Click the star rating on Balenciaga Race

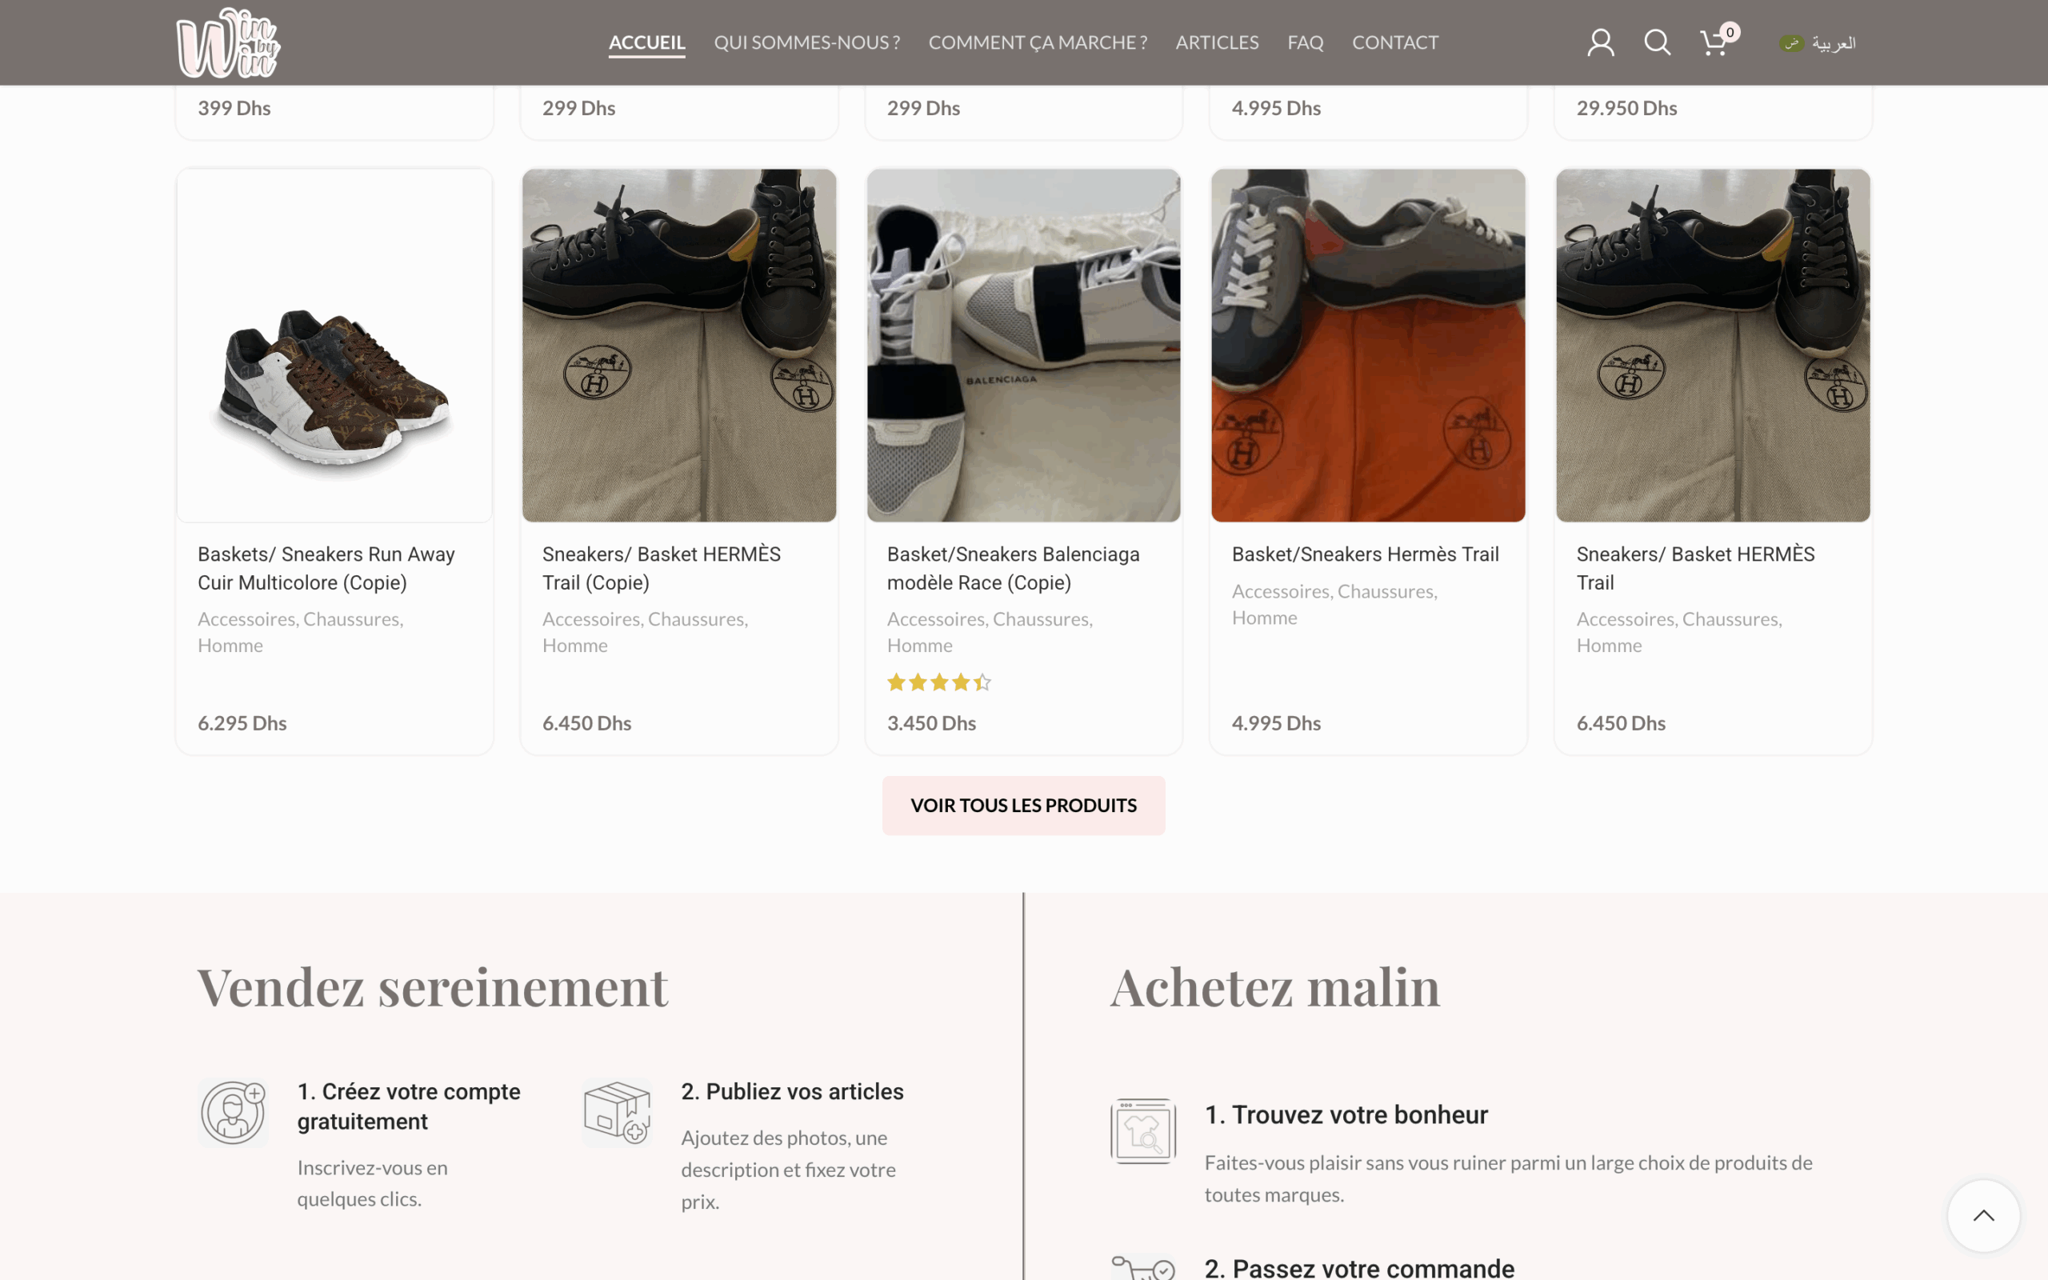(938, 682)
